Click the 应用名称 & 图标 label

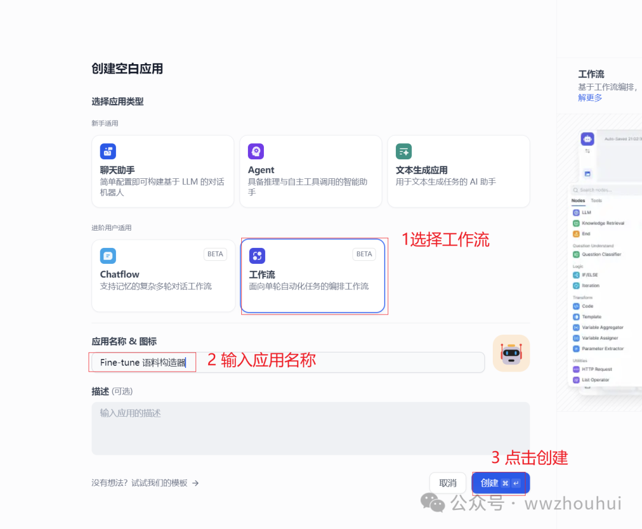point(124,342)
